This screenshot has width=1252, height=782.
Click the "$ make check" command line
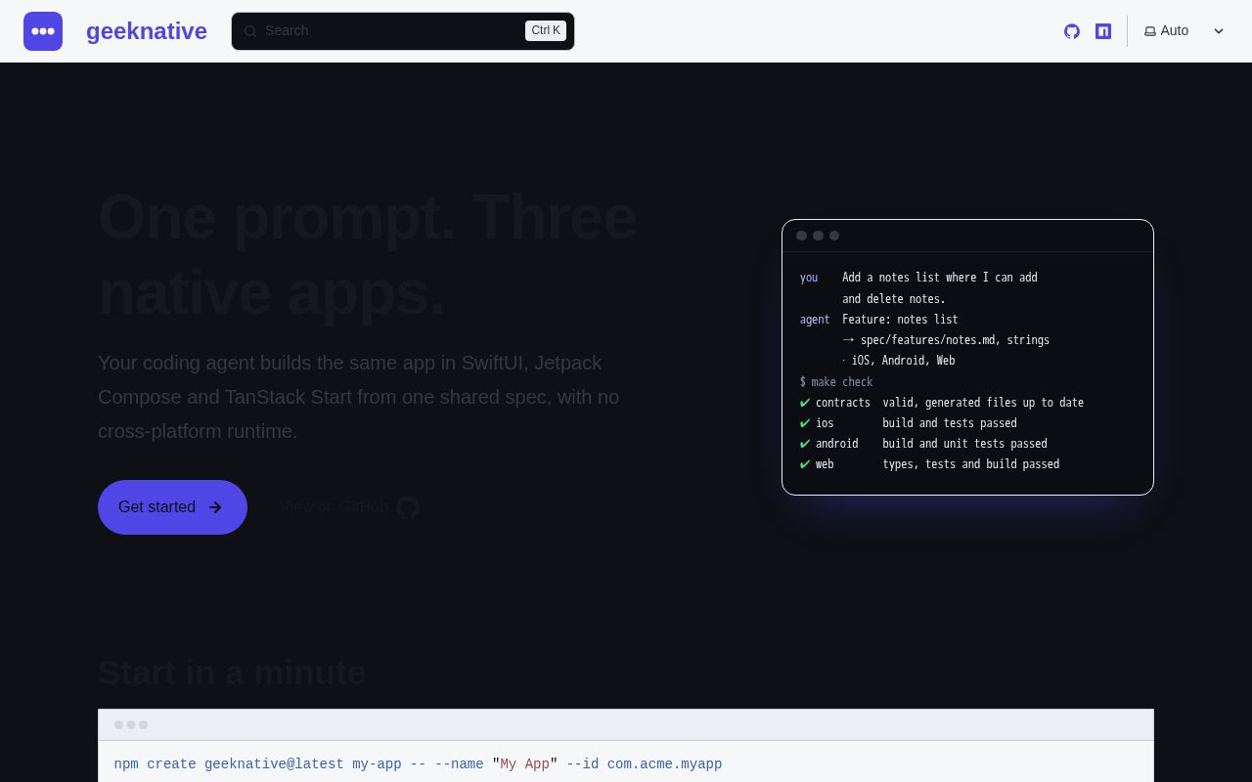[836, 382]
